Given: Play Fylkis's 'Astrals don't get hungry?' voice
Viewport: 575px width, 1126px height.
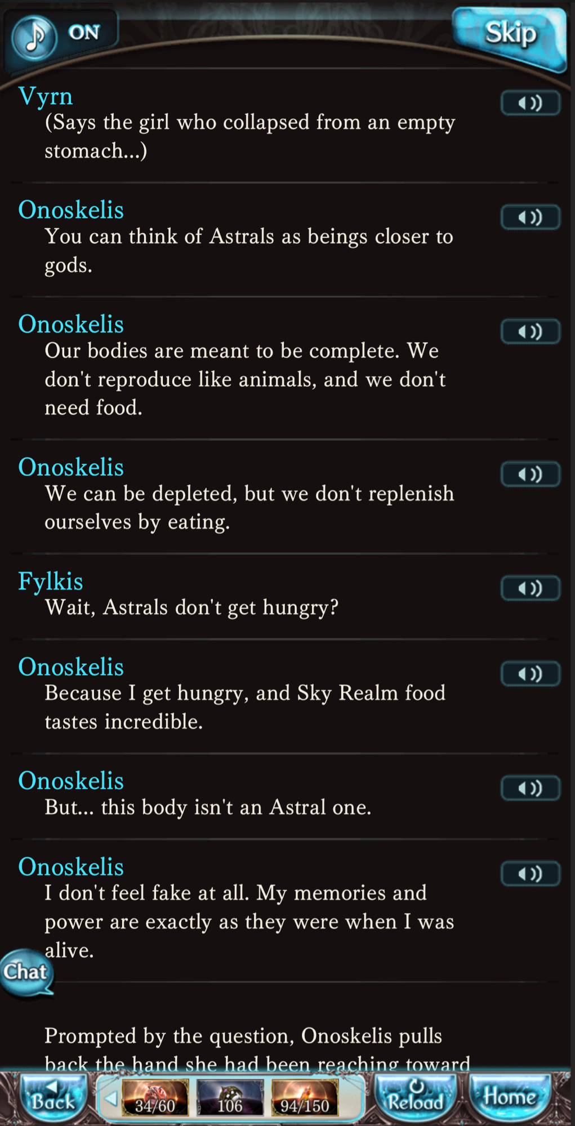Looking at the screenshot, I should coord(530,589).
